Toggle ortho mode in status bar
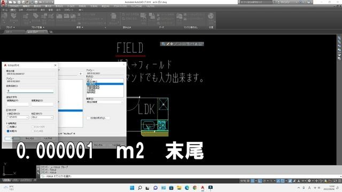The height and width of the screenshot is (192, 342). coord(260,181)
